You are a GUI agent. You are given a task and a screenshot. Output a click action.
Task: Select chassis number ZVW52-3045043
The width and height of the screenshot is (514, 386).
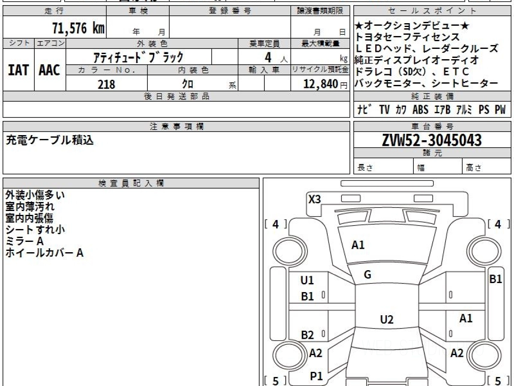click(432, 140)
